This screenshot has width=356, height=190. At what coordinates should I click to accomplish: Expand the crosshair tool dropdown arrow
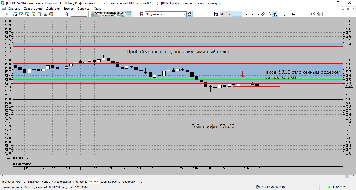240,14
